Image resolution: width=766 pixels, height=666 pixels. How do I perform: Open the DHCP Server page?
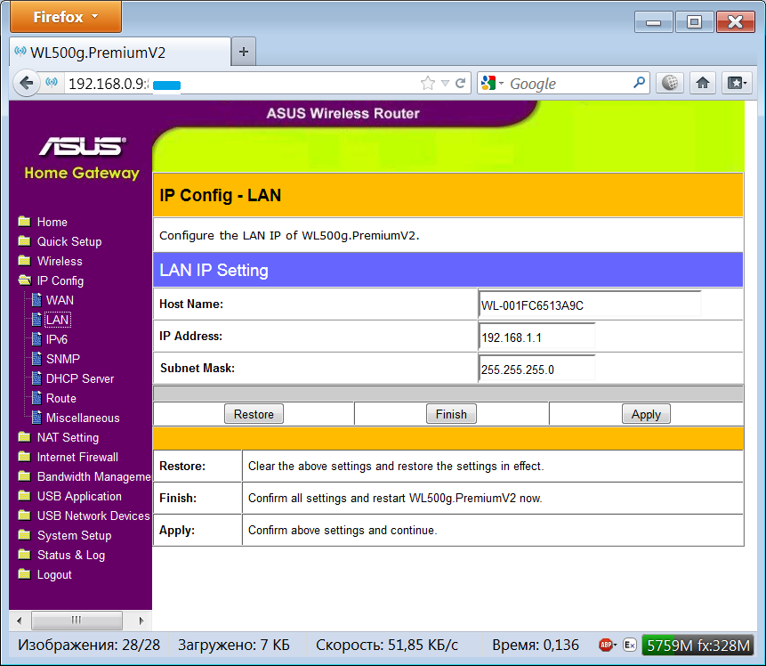(x=80, y=378)
